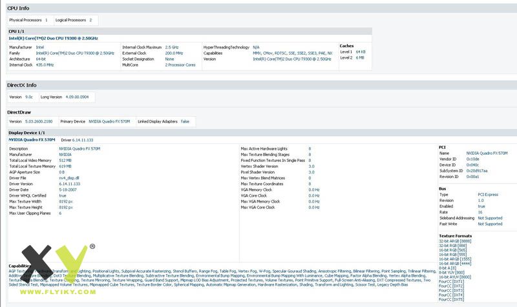Select the Max Active Hardware Lights value "8"
This screenshot has height=307, width=517.
click(310, 149)
